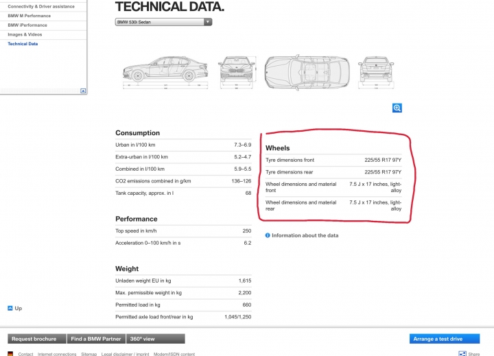Click front view car drawing thumbnail

point(237,73)
